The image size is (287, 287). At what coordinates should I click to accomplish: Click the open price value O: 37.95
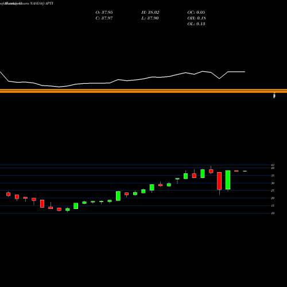[104, 13]
